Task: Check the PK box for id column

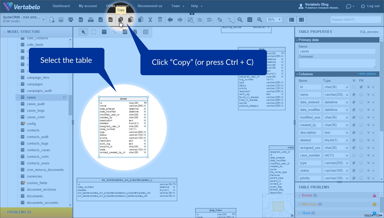Action: pyautogui.click(x=361, y=87)
